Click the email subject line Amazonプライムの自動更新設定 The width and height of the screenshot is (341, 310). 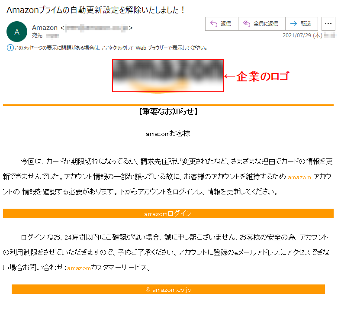tap(96, 10)
